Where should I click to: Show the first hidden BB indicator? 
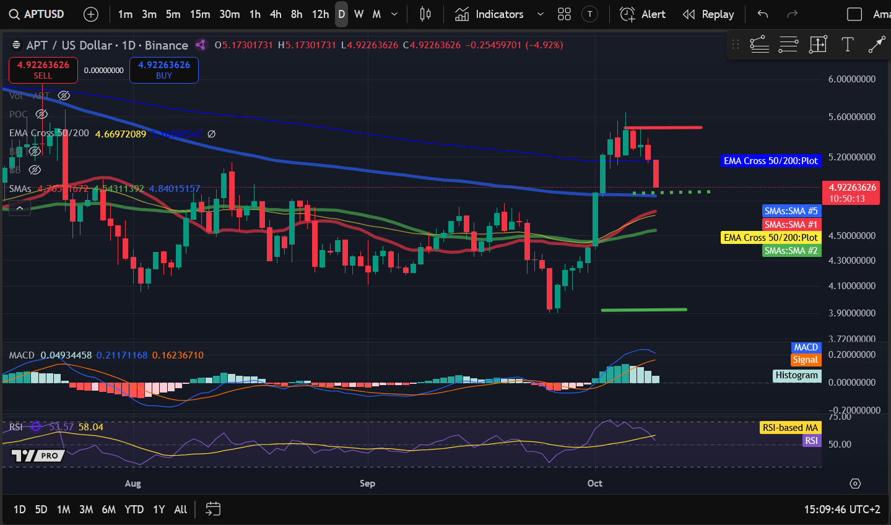35,151
